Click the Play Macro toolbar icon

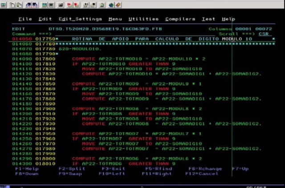point(86,5)
